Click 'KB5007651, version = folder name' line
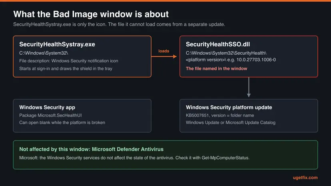331x186 pixels. tap(220, 115)
